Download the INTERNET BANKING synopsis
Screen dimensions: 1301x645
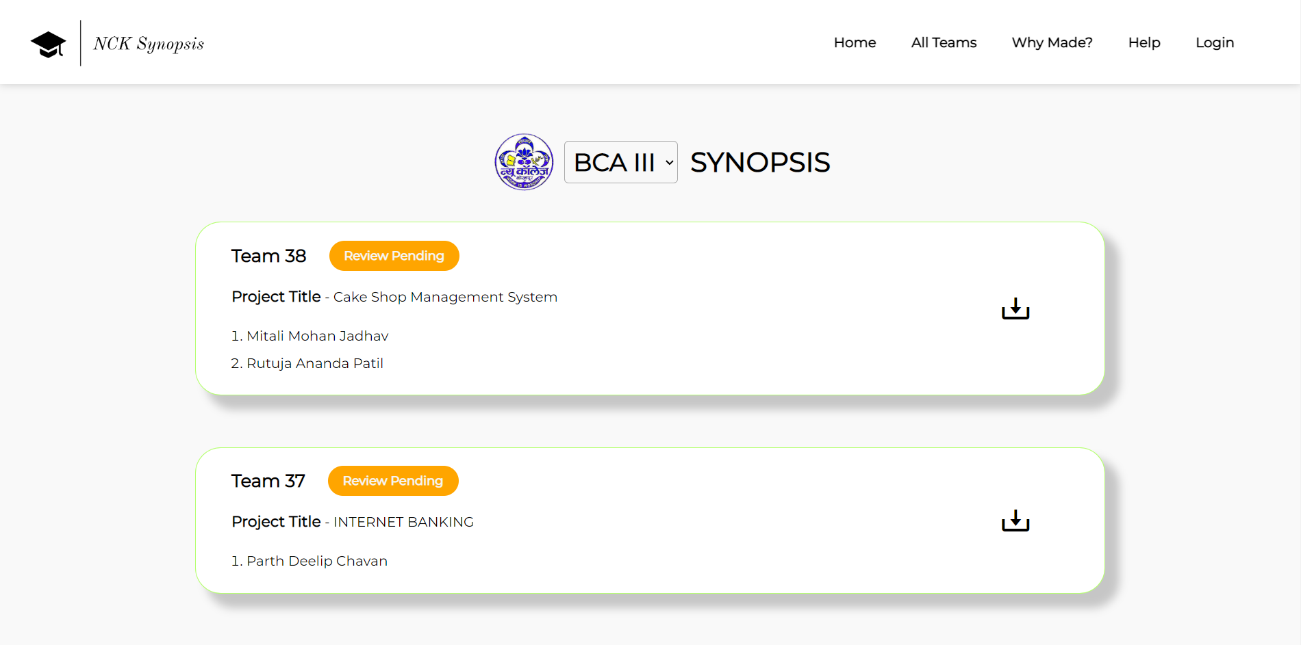(x=1015, y=521)
